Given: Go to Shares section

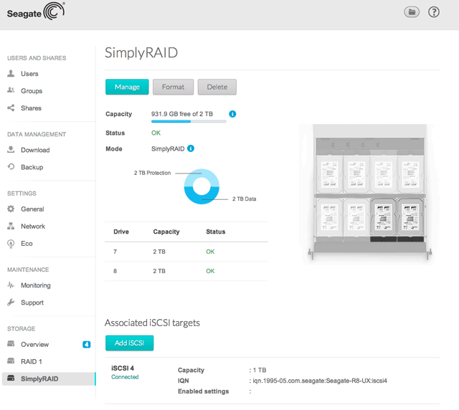Looking at the screenshot, I should coord(31,108).
